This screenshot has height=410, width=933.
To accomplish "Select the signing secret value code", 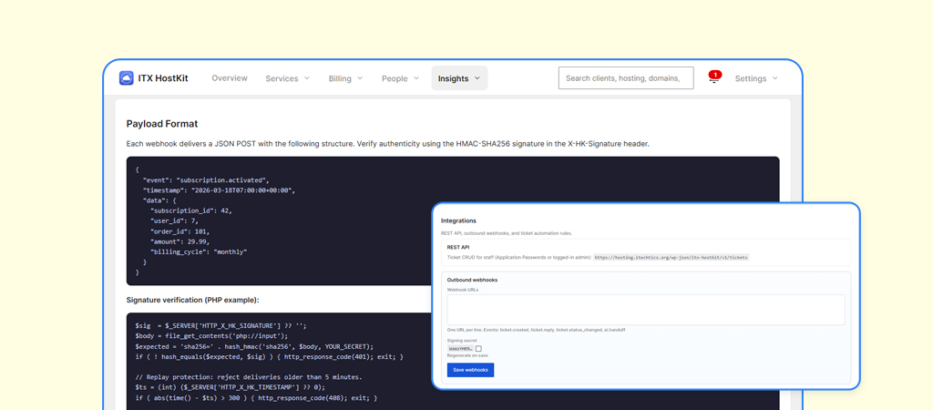I will (460, 349).
